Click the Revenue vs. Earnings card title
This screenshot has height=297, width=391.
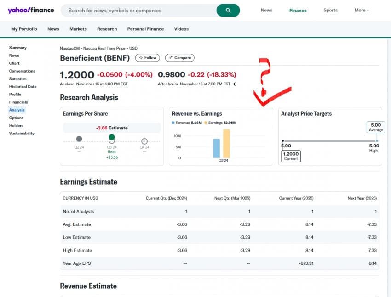coord(197,114)
